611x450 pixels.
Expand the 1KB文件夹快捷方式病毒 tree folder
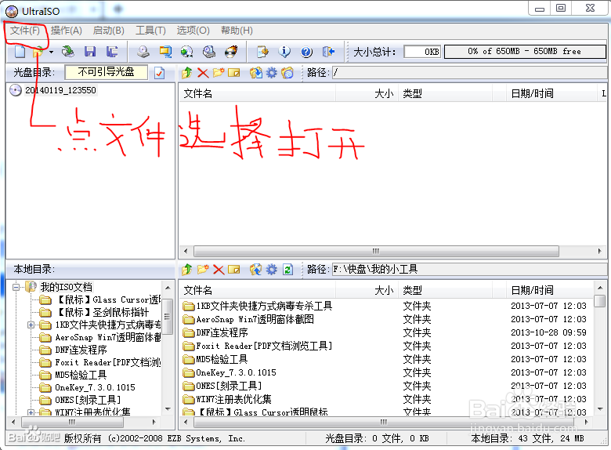pyautogui.click(x=31, y=325)
